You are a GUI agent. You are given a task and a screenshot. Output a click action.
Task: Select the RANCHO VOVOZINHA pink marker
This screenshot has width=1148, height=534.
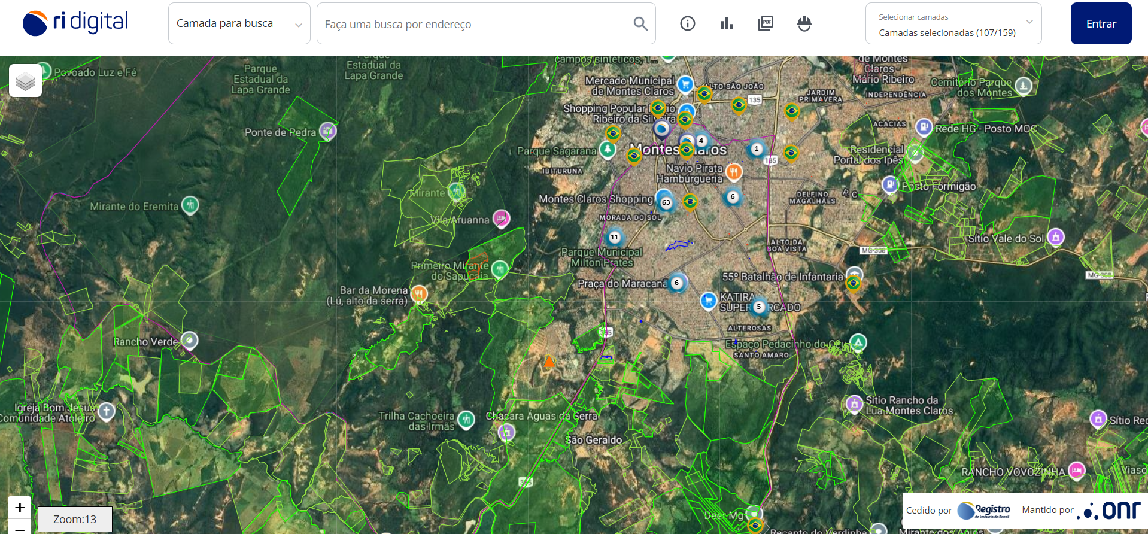pyautogui.click(x=1077, y=471)
